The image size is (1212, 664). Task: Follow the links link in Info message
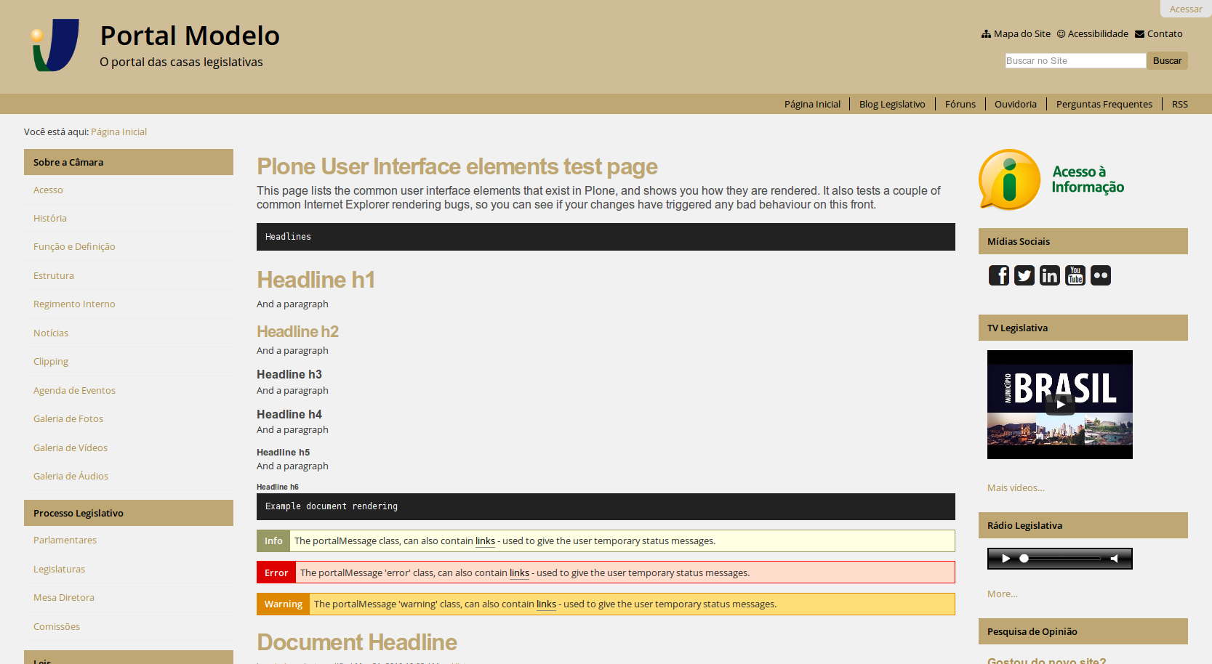[x=485, y=540]
